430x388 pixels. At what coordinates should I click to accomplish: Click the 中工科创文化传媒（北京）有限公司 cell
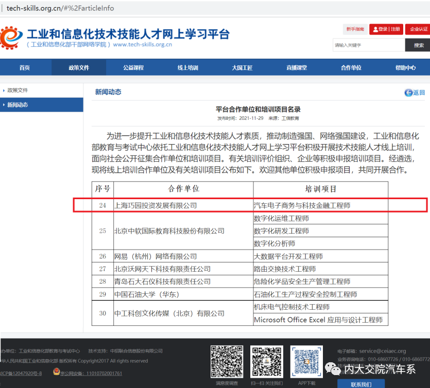pyautogui.click(x=183, y=313)
